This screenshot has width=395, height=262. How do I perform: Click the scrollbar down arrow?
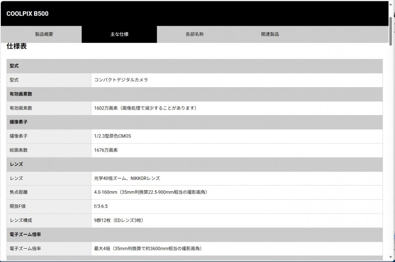(391, 258)
